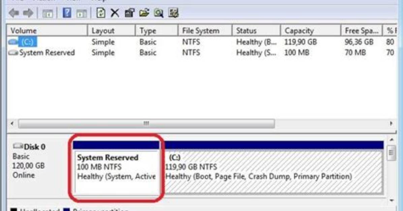
Task: Toggle the console tree pane icon
Action: coord(48,13)
